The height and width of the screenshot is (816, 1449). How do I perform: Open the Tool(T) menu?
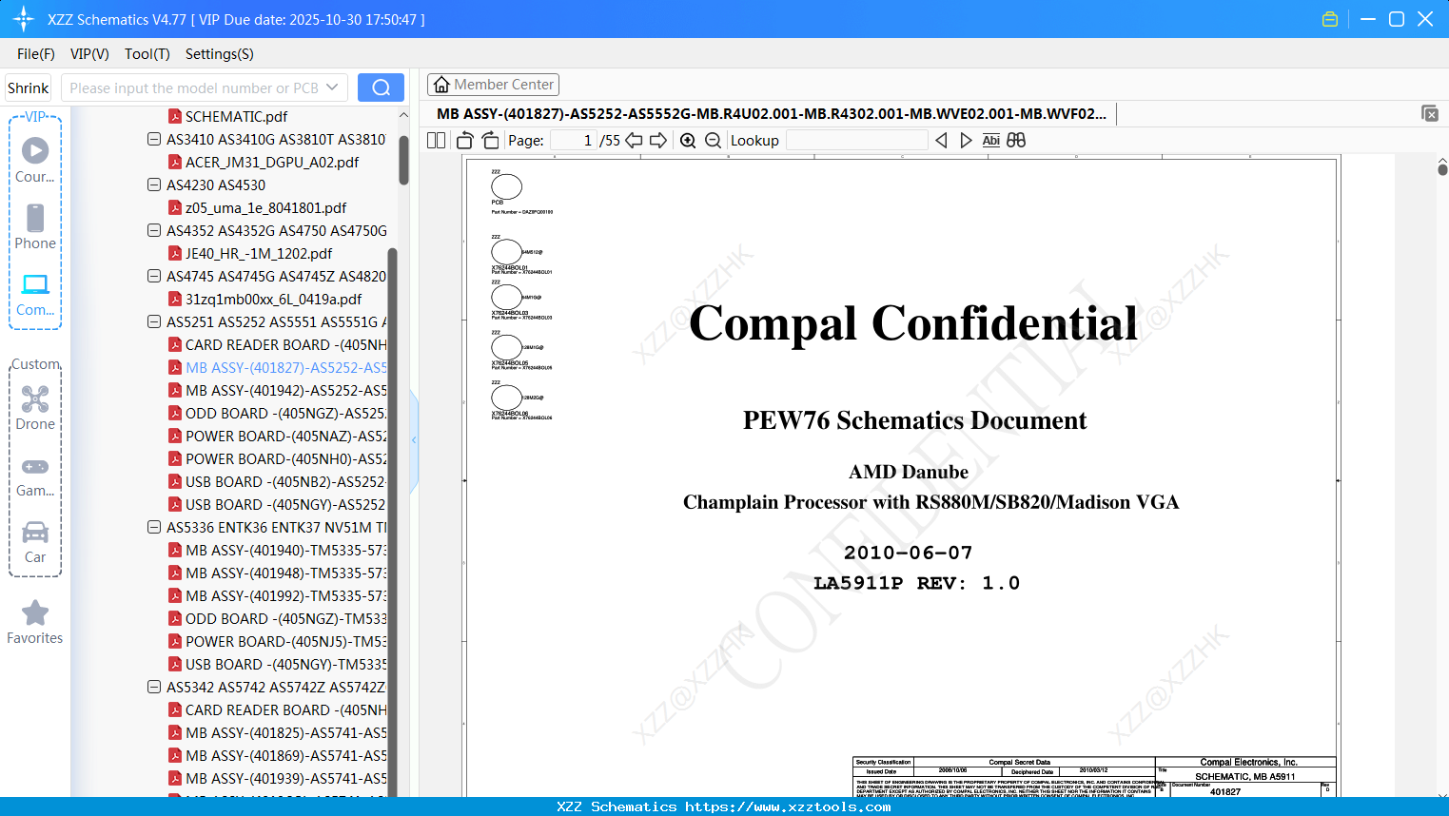point(147,54)
